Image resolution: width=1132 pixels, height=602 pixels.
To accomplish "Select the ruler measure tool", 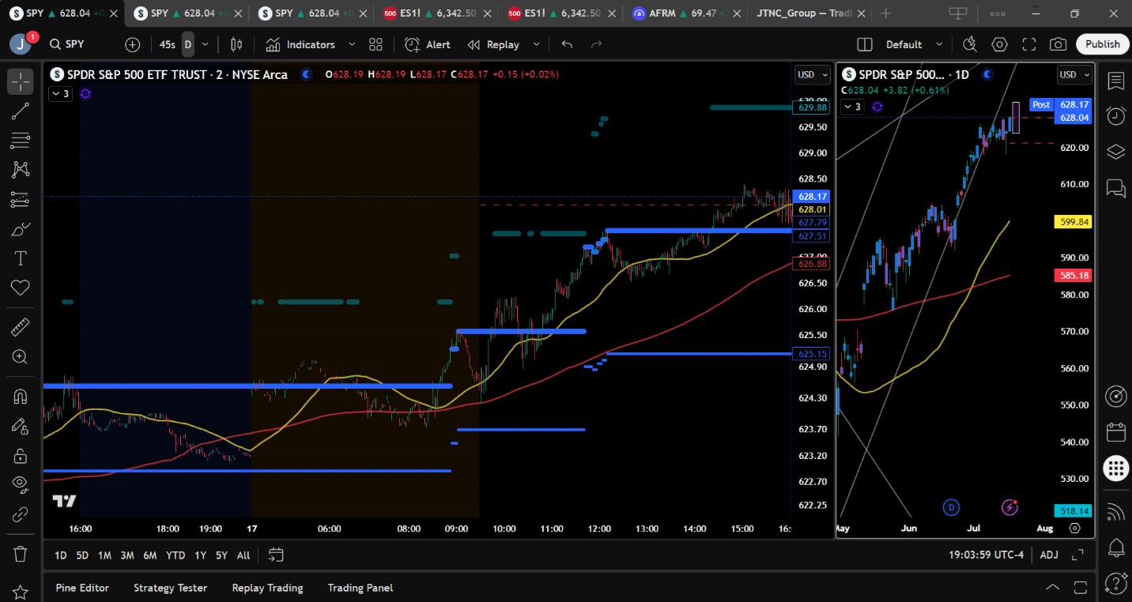I will [21, 326].
